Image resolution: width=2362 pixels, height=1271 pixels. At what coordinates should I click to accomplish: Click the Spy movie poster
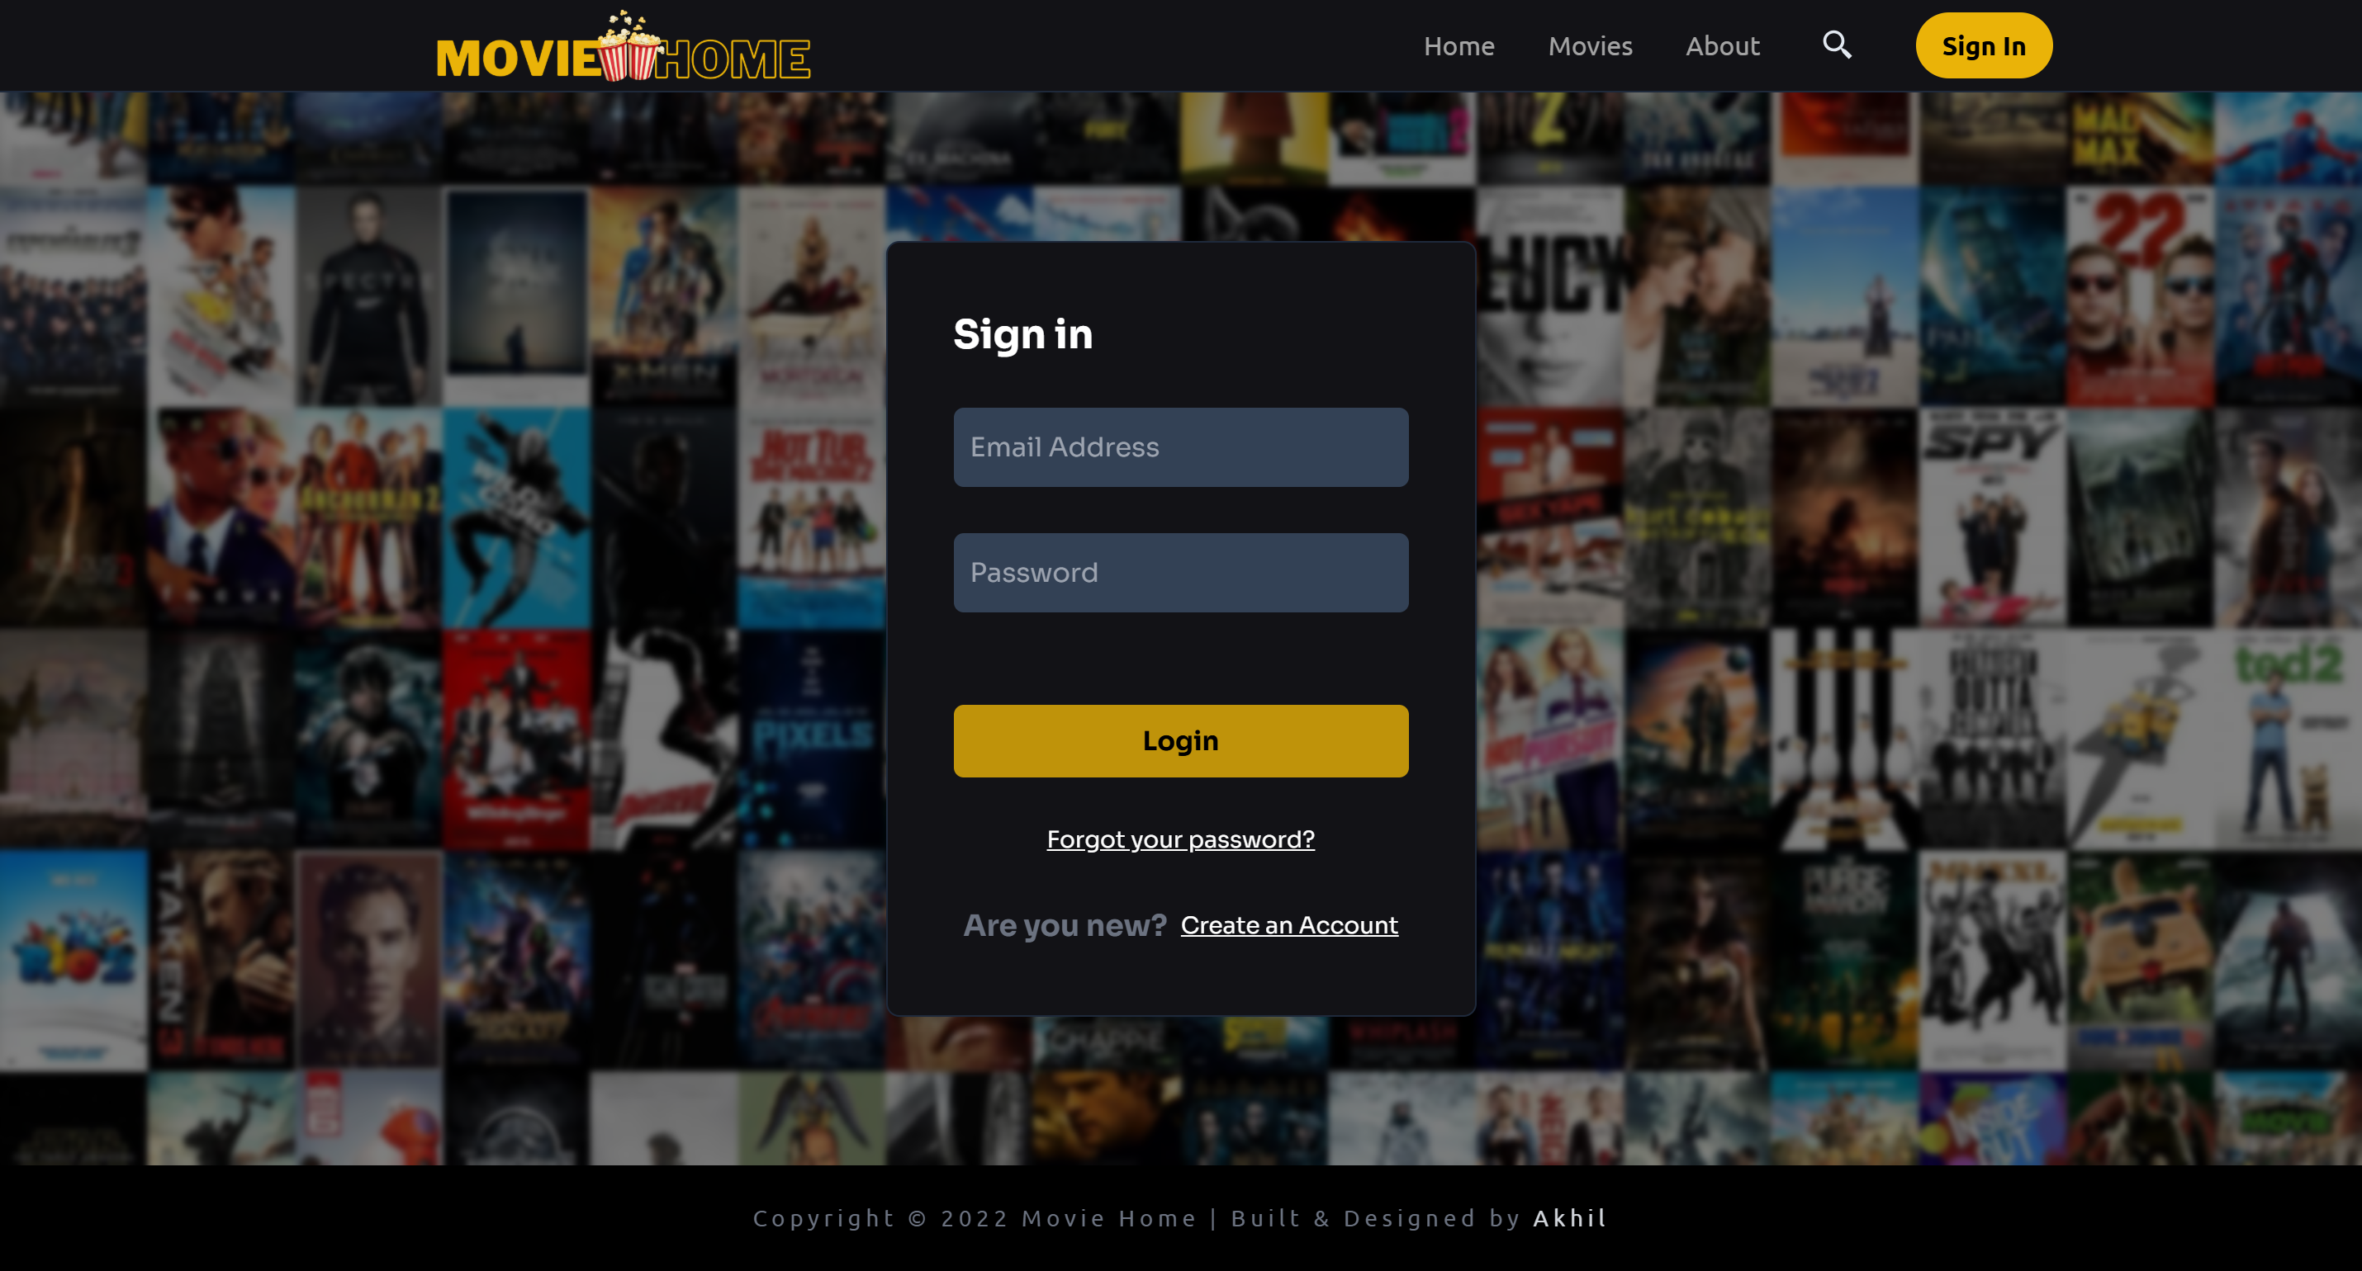coord(1993,517)
